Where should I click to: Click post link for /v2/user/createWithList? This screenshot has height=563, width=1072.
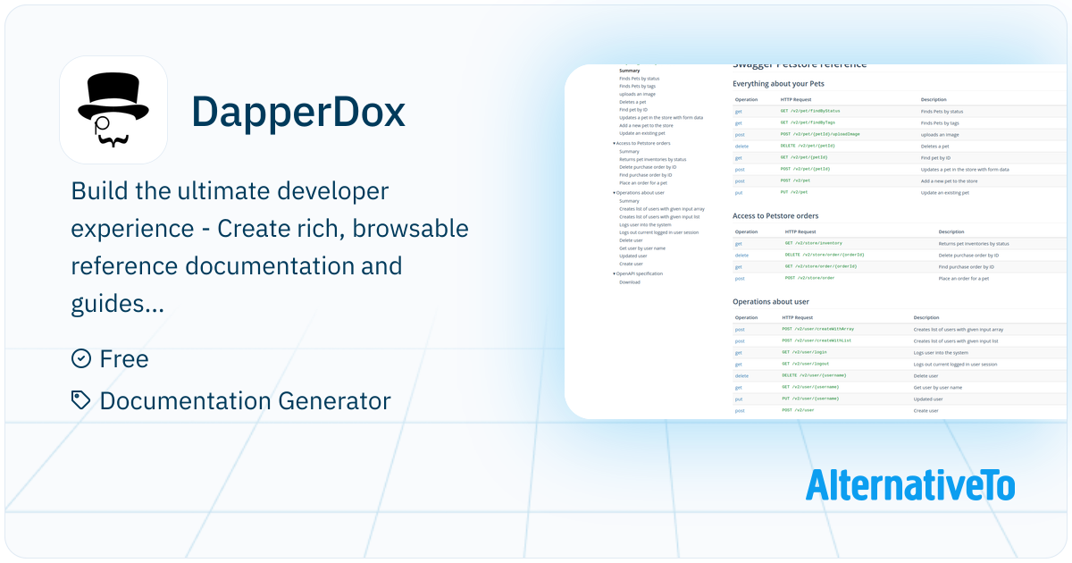[x=740, y=341]
